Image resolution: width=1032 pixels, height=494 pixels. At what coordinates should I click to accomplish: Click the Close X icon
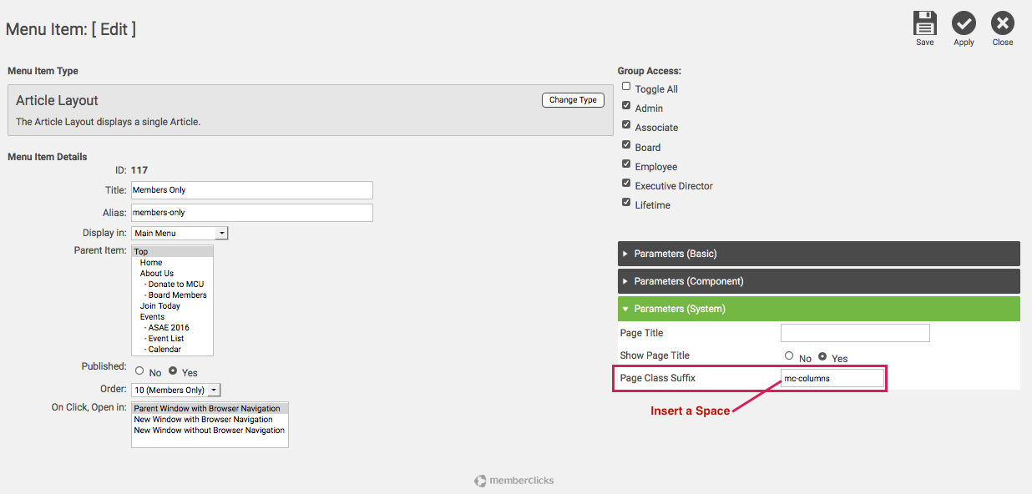pos(1002,23)
